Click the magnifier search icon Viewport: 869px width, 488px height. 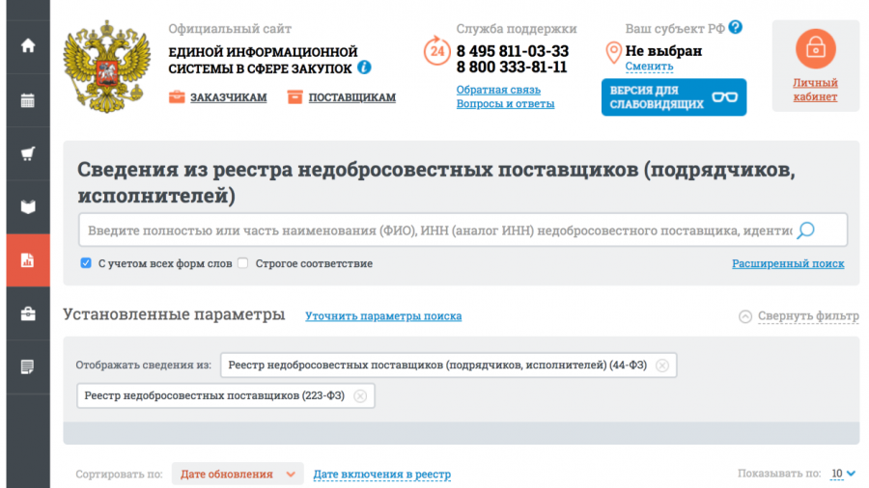click(805, 230)
